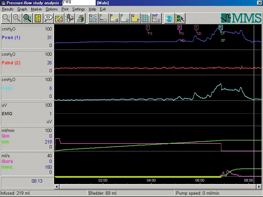Viewport: 263px width, 197px height.
Task: Open the Help menu
Action: coord(92,9)
